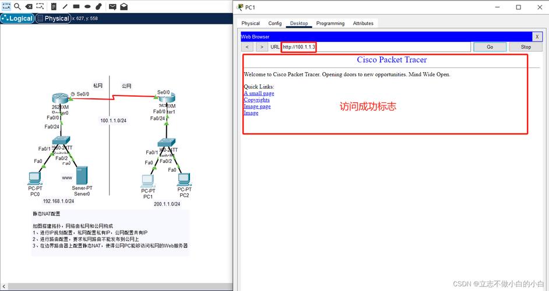The width and height of the screenshot is (549, 291).
Task: Minimize the PC1 window
Action: 498,7
